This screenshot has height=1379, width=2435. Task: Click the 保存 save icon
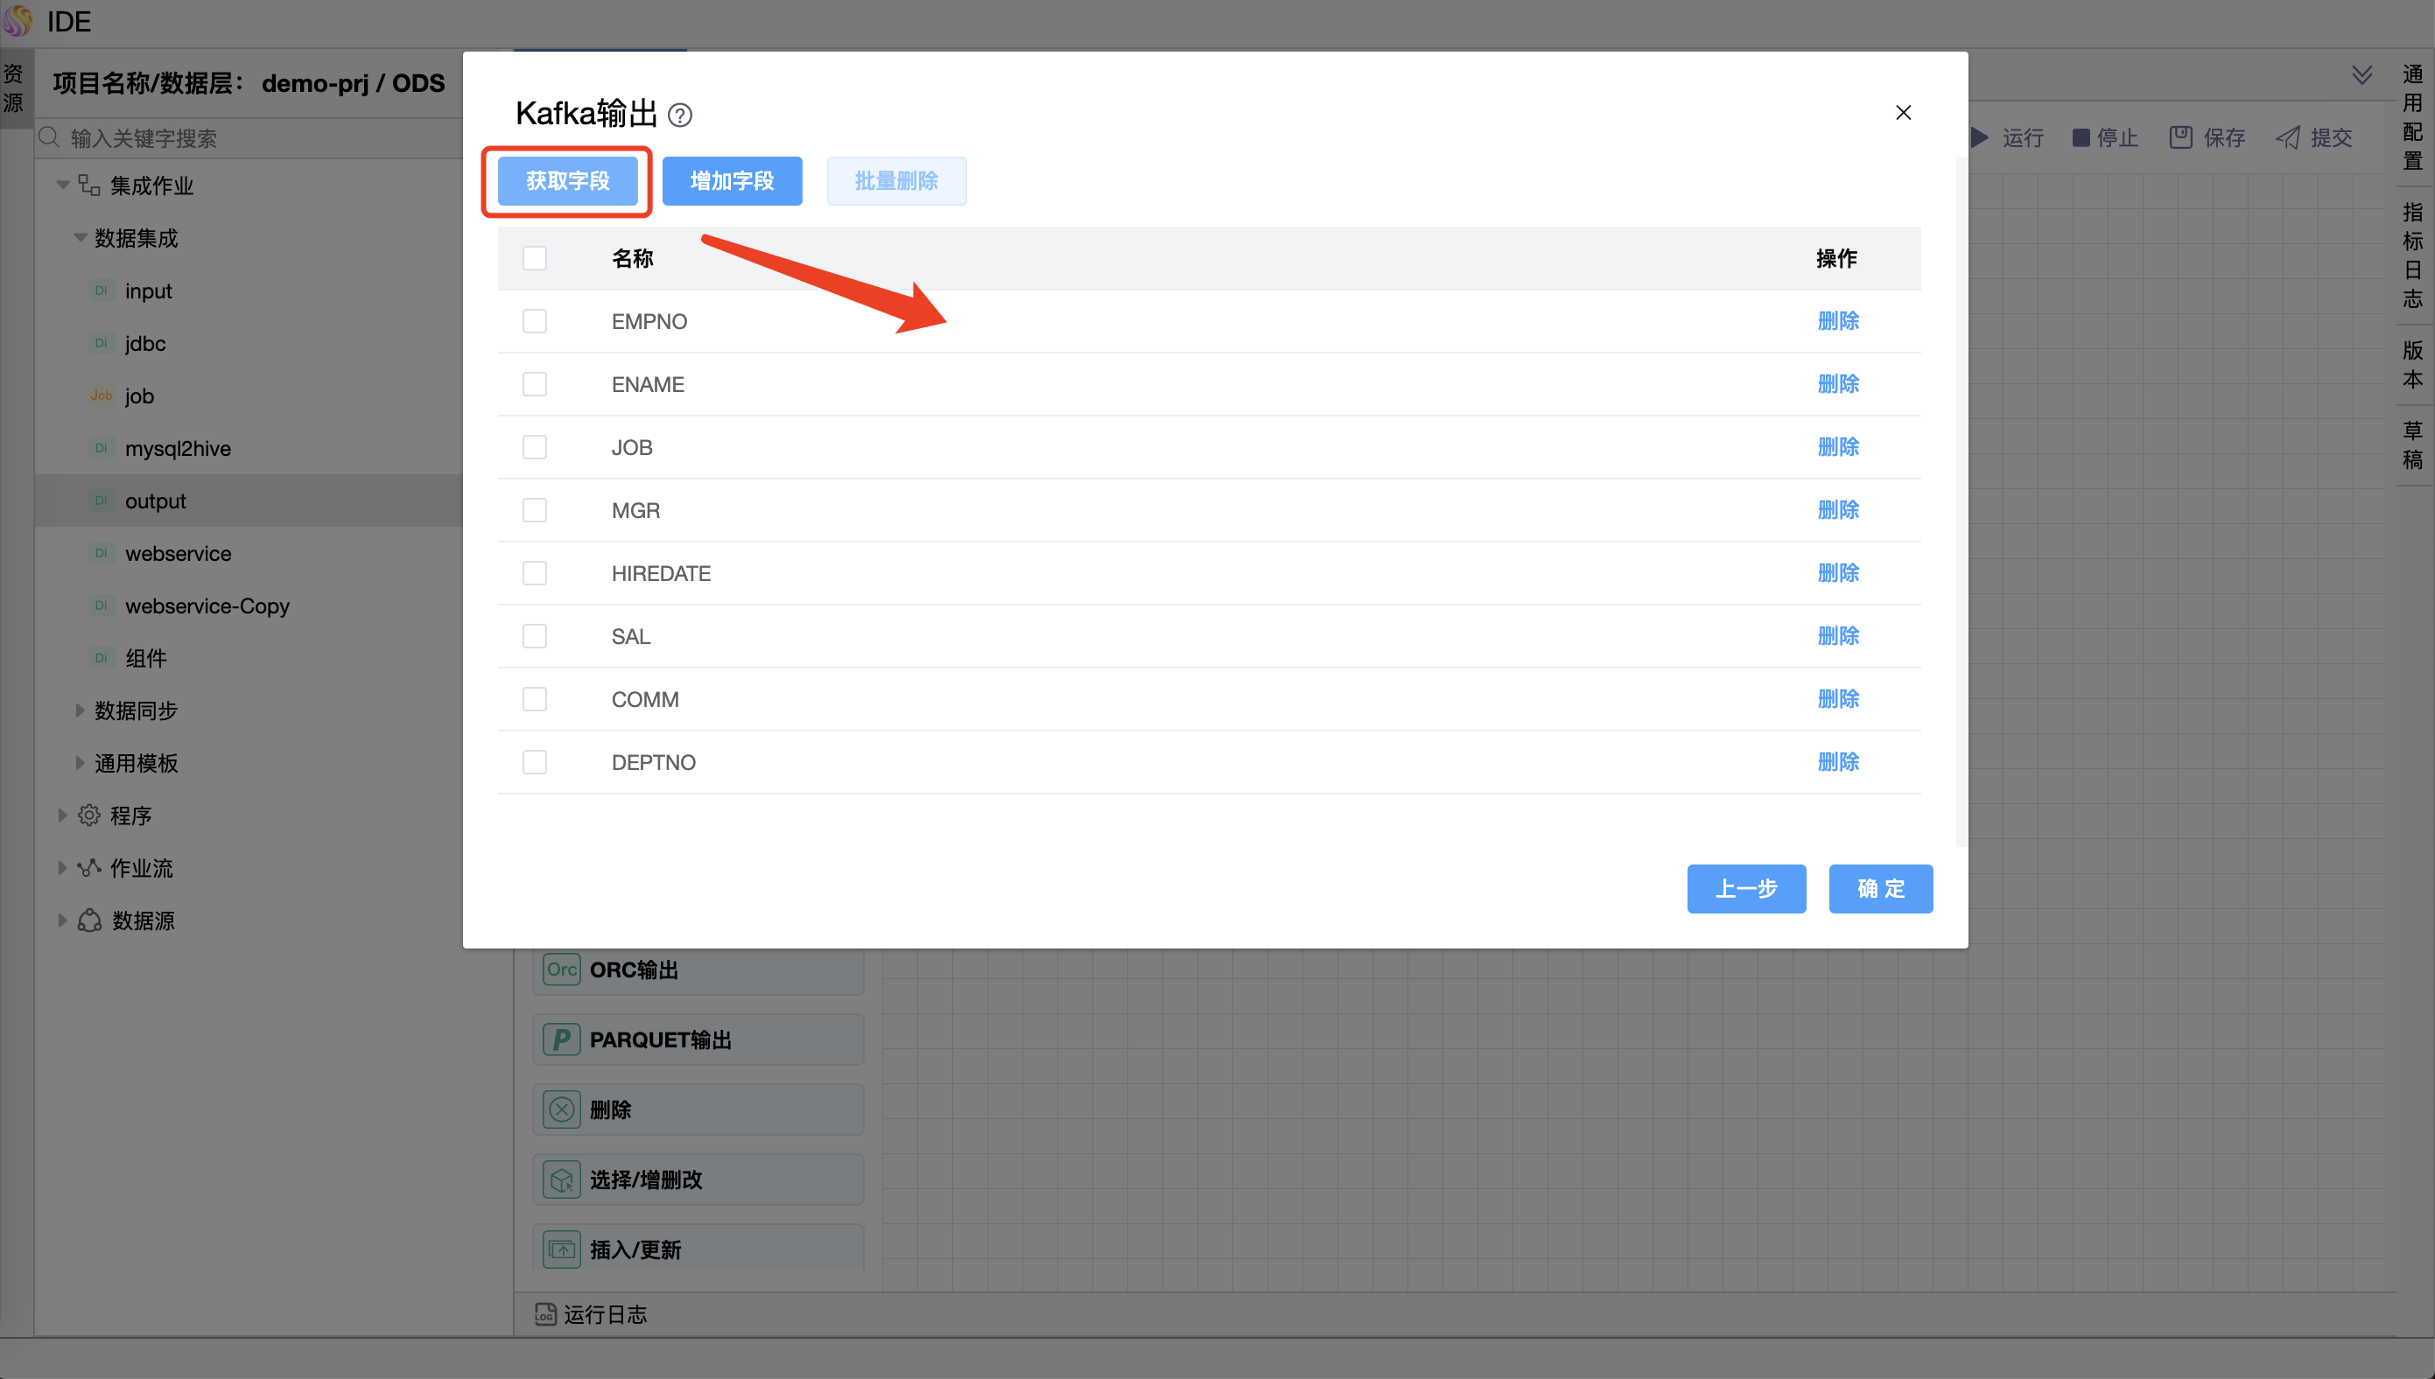tap(2181, 138)
